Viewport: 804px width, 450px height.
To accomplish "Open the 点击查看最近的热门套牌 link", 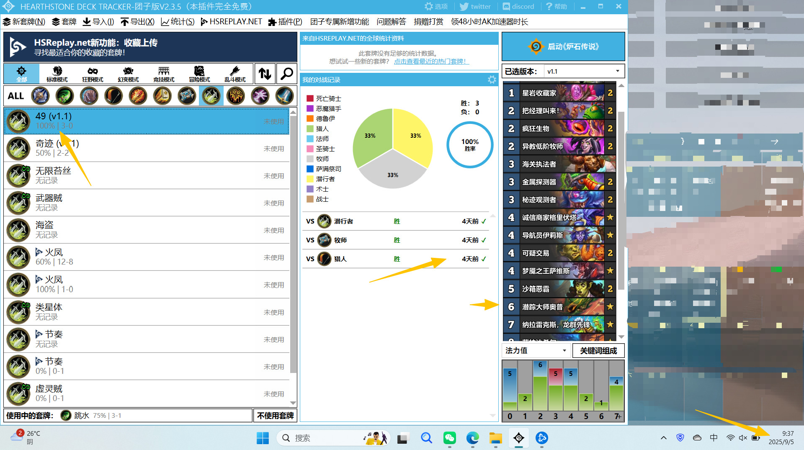I will [x=431, y=62].
